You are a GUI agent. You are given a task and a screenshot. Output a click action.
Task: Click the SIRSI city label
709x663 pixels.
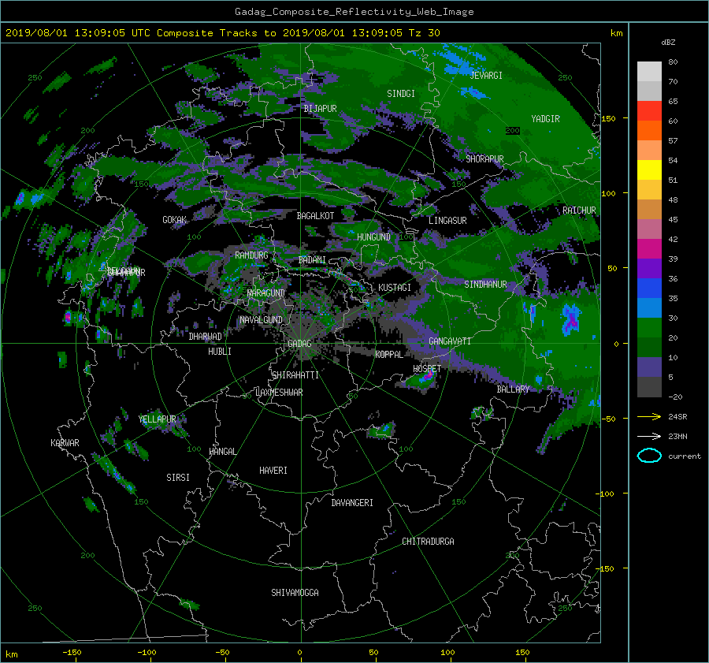(x=178, y=478)
